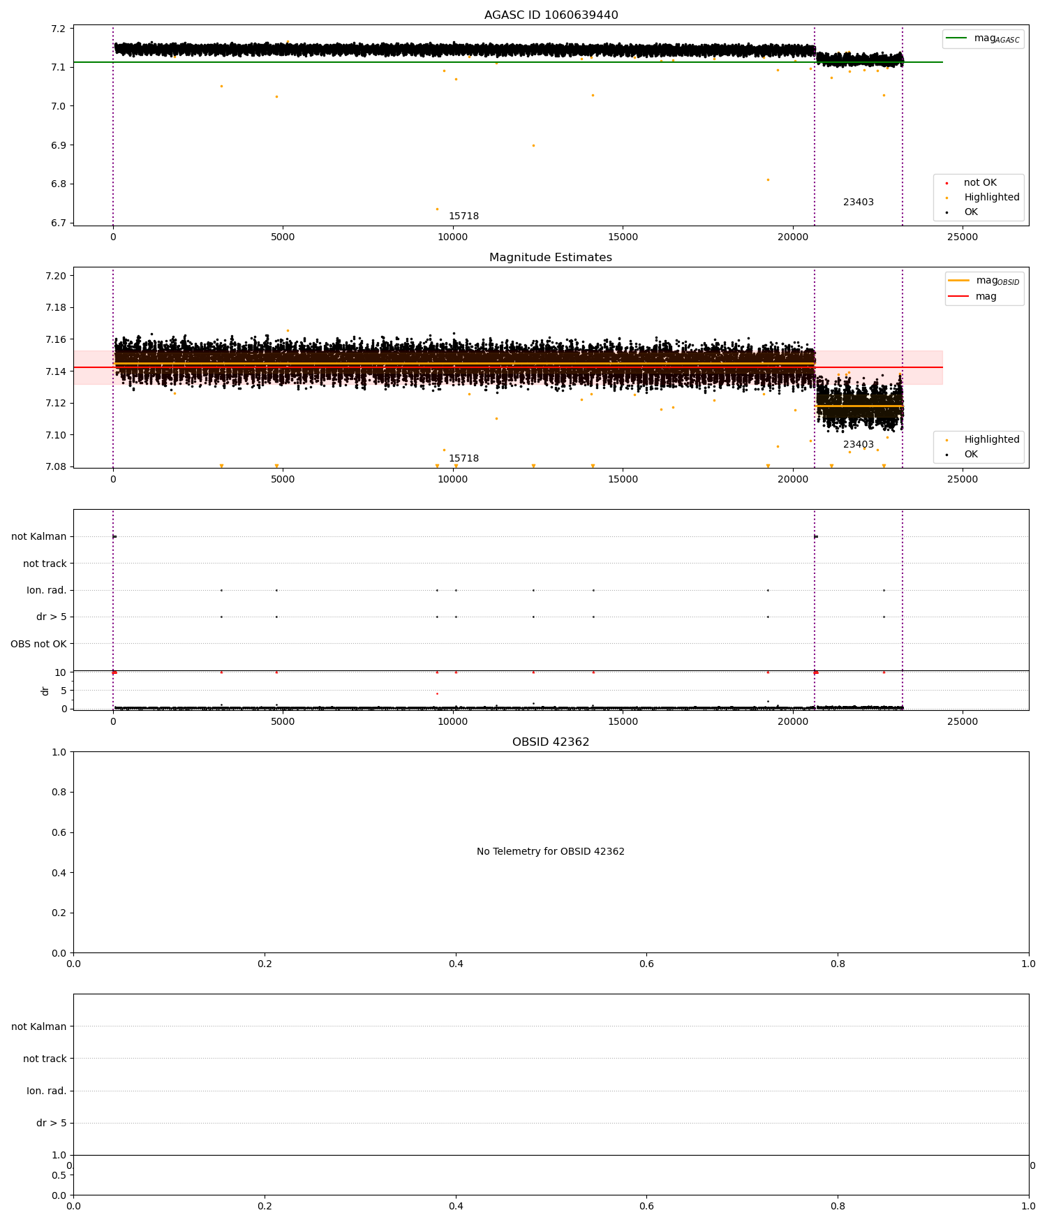Click the 'OBS not OK' axis label
The width and height of the screenshot is (1047, 1222).
pyautogui.click(x=39, y=644)
